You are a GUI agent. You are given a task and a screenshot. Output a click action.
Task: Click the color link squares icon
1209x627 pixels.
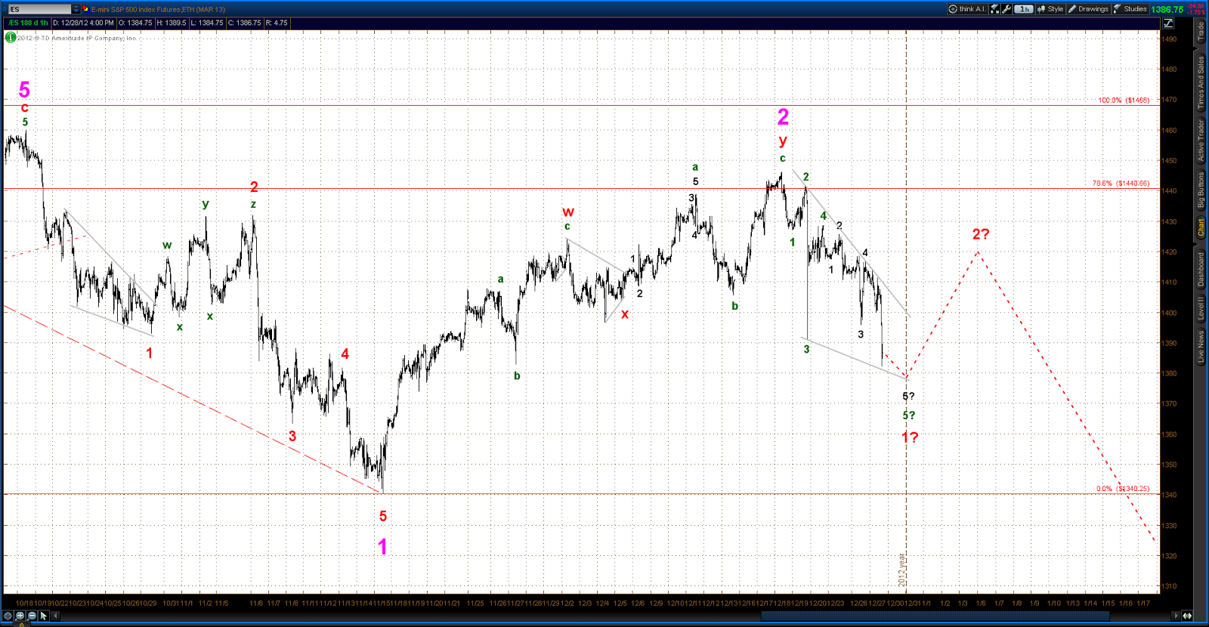click(x=85, y=9)
